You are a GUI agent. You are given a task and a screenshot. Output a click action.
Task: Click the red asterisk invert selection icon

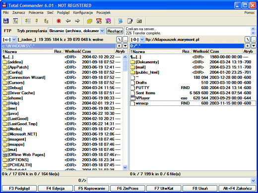pos(59,21)
